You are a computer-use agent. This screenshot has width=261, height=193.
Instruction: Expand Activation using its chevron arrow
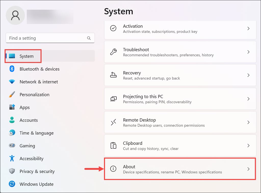coord(248,29)
